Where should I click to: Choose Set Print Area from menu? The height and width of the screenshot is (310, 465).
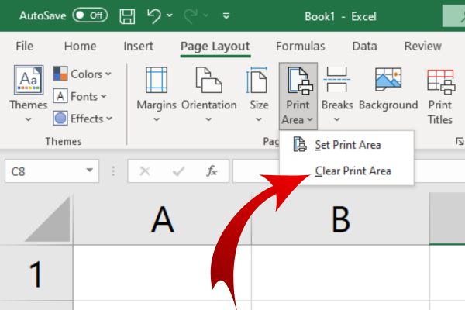[x=346, y=145]
